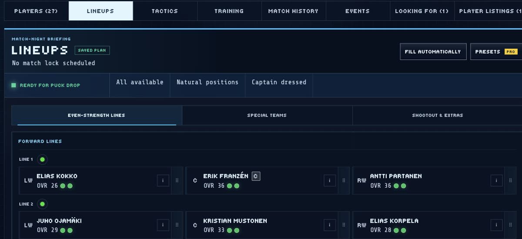The height and width of the screenshot is (239, 522).
Task: Select player name Antti Partanen
Action: (x=396, y=176)
